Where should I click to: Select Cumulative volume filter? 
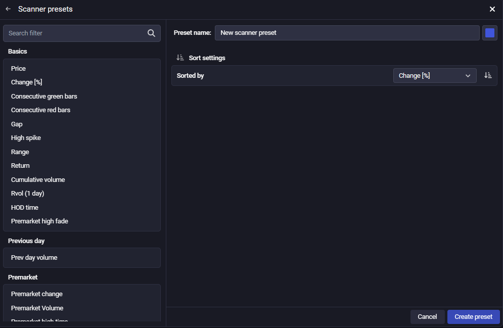[x=38, y=180]
